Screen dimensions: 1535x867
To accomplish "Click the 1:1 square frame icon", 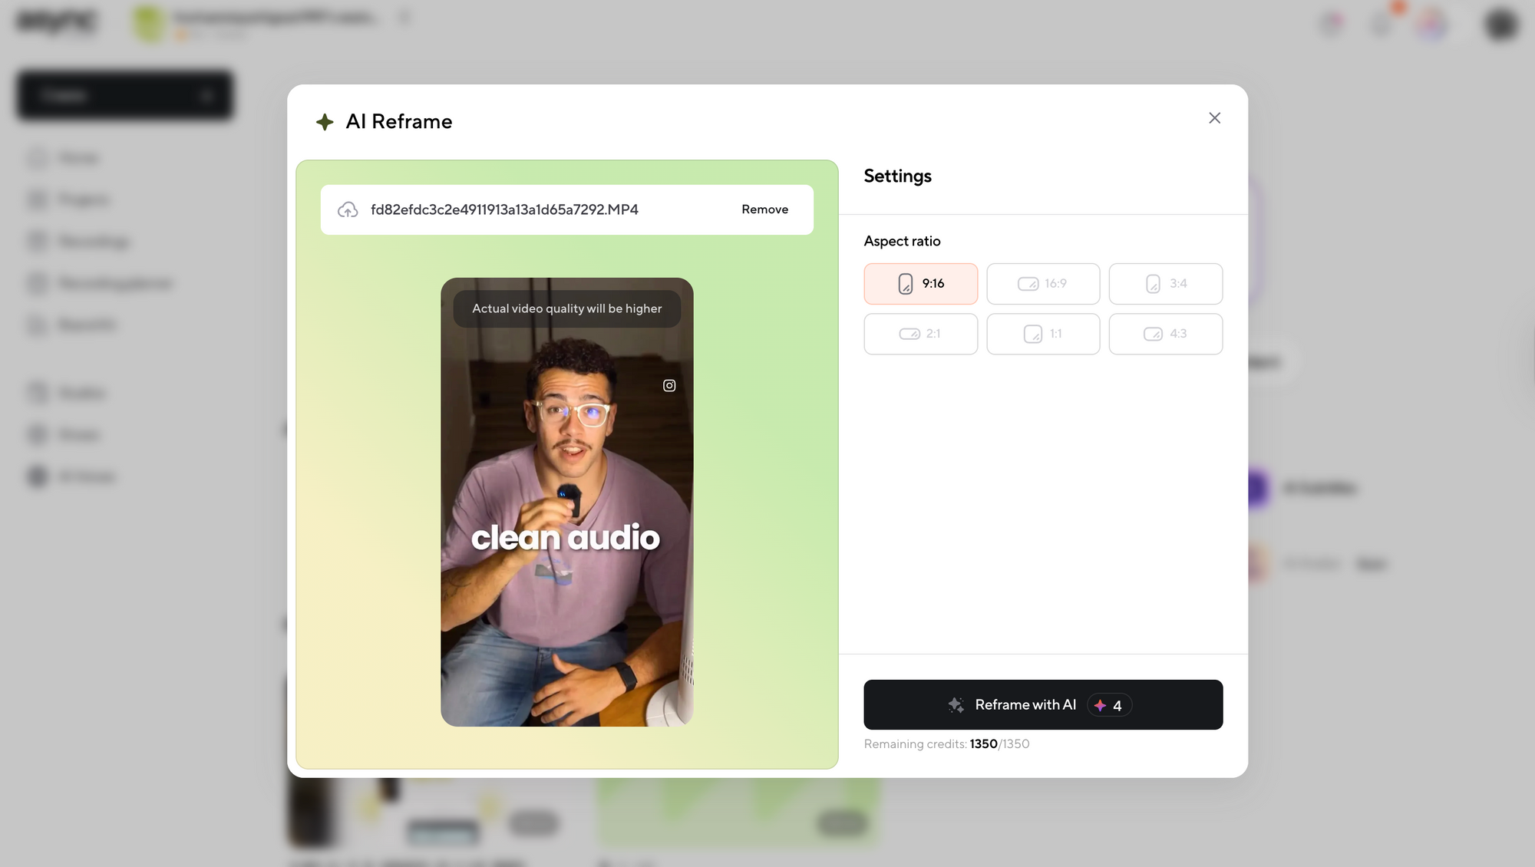I will tap(1033, 334).
